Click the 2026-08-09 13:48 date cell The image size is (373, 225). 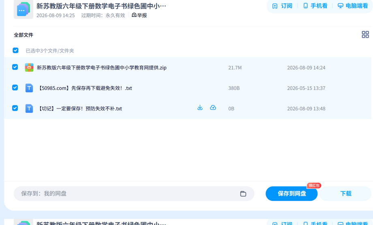[x=306, y=109]
